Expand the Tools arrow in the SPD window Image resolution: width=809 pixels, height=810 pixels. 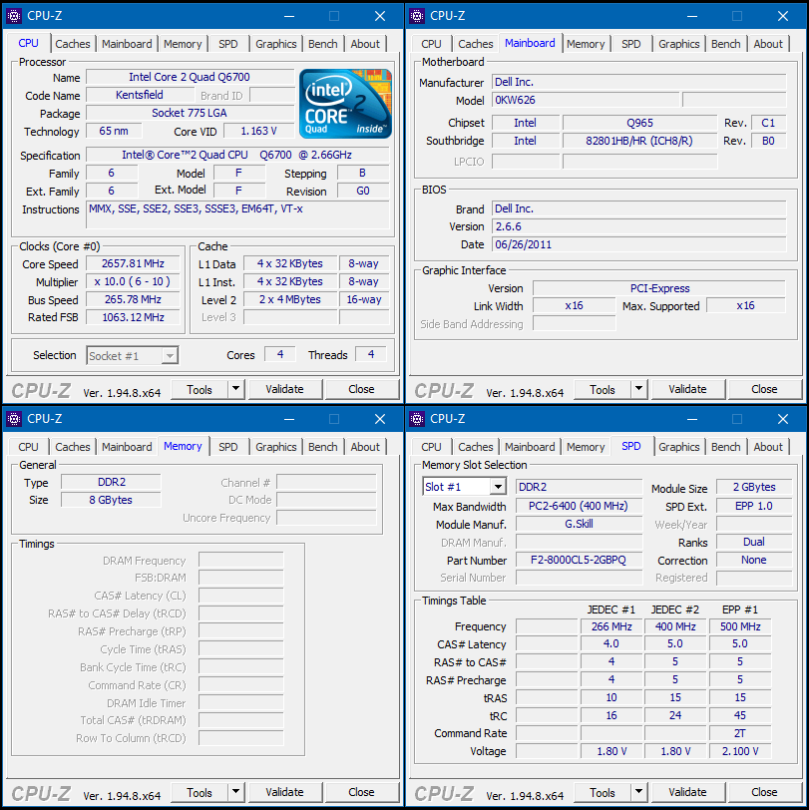(x=639, y=791)
